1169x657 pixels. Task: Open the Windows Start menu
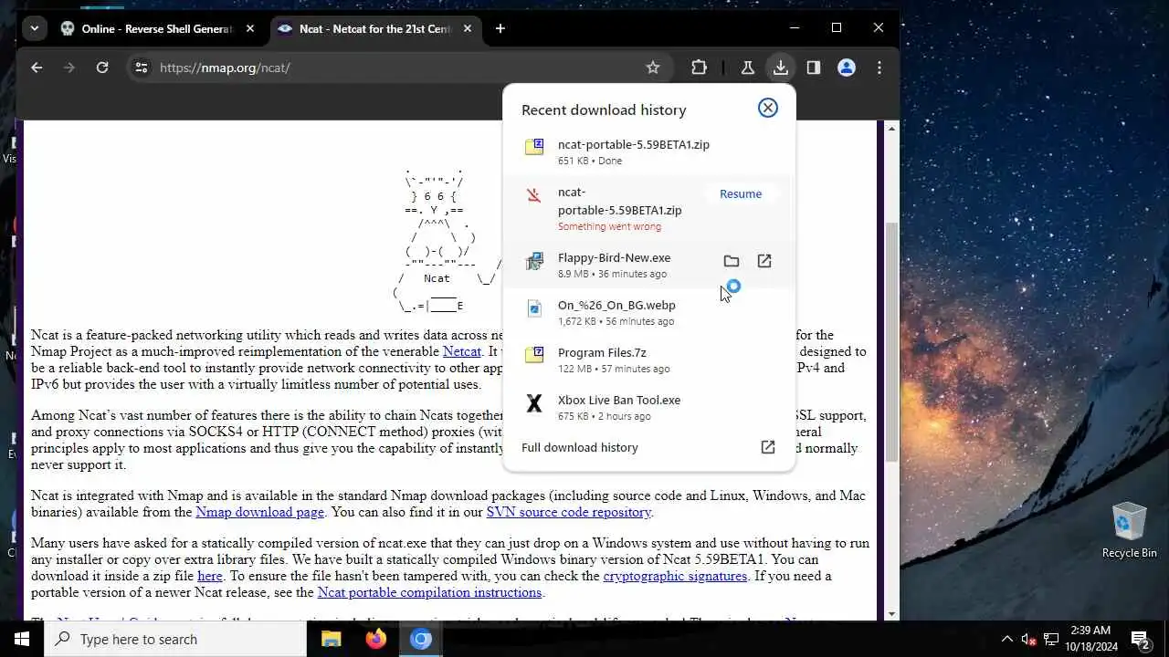[22, 639]
